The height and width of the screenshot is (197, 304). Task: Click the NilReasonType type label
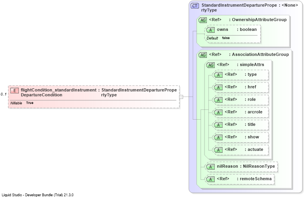pyautogui.click(x=259, y=166)
